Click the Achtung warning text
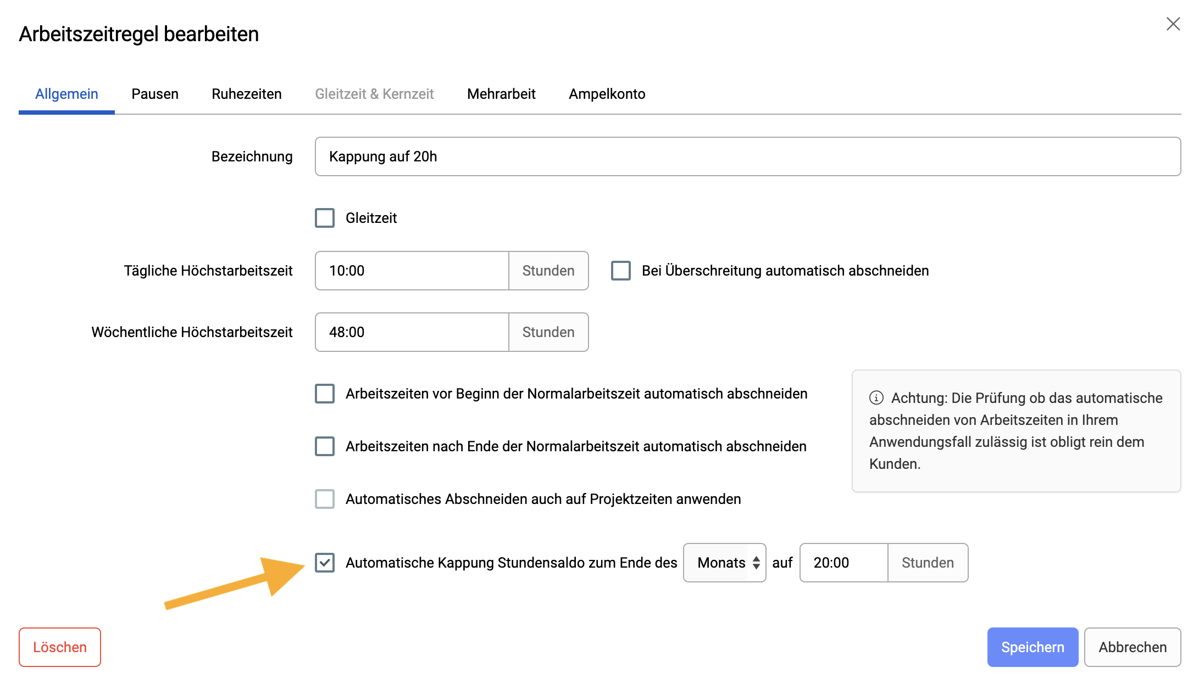This screenshot has height=684, width=1199. [x=1016, y=431]
